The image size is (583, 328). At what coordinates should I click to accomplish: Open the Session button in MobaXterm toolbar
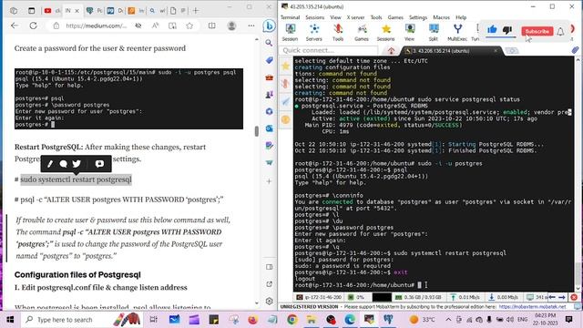[290, 33]
